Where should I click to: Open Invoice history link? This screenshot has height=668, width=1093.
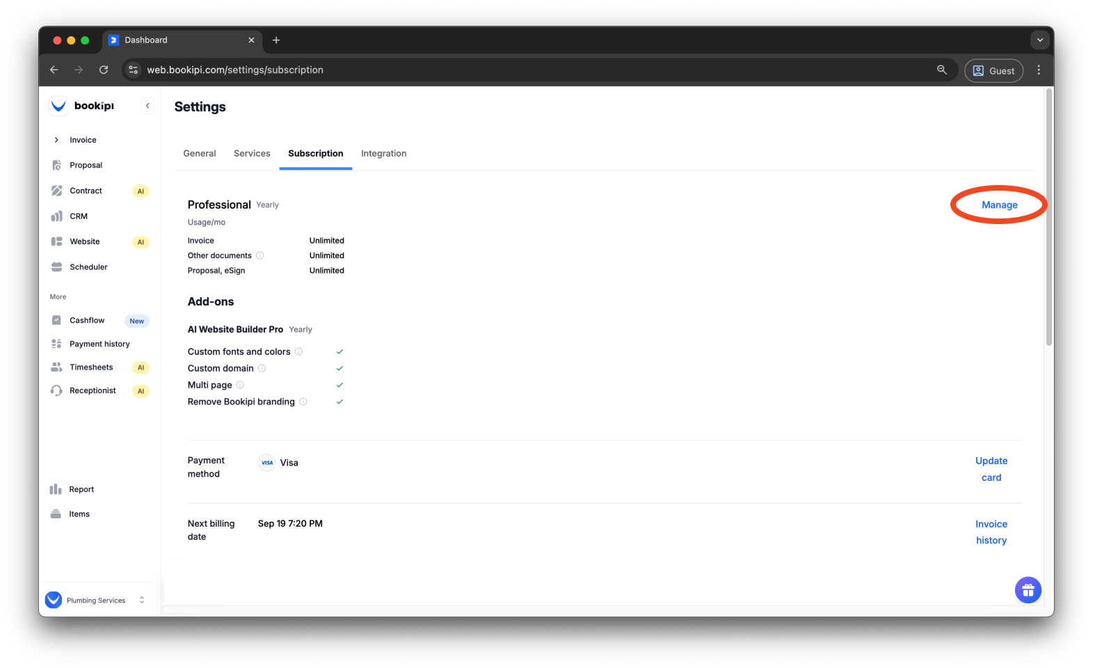point(991,532)
